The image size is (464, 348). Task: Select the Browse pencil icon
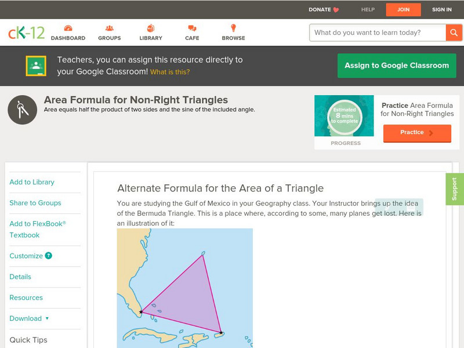(x=232, y=27)
